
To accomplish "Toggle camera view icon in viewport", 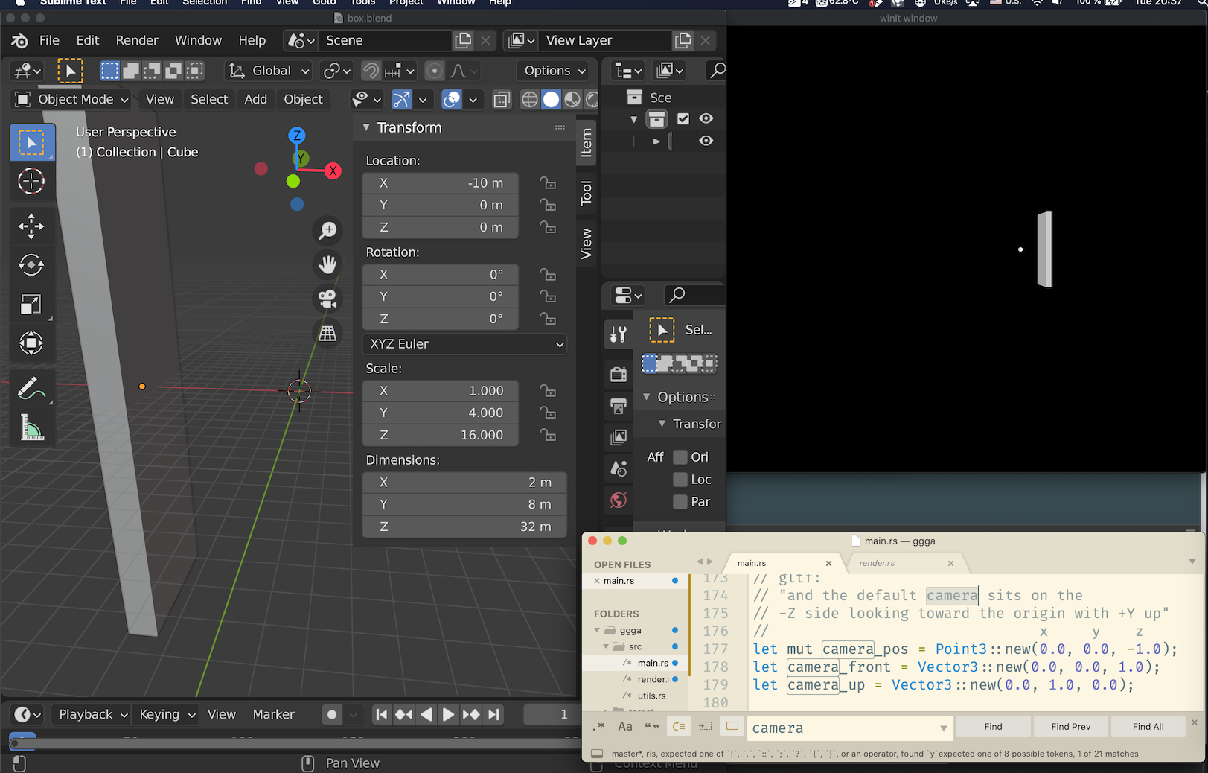I will (327, 299).
